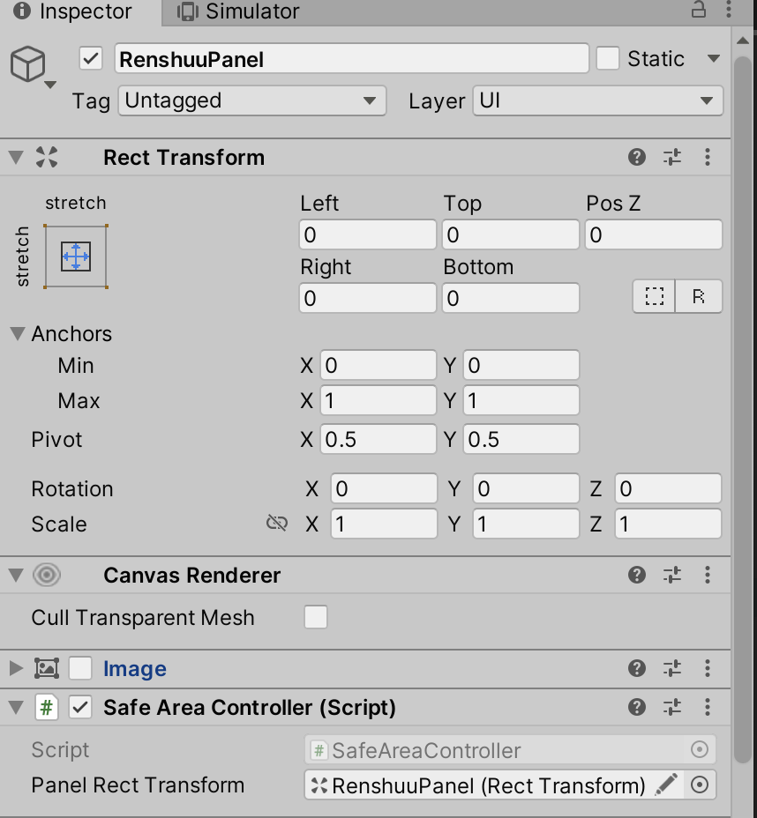Open the Canvas Renderer more options menu
757x818 pixels.
pyautogui.click(x=707, y=575)
